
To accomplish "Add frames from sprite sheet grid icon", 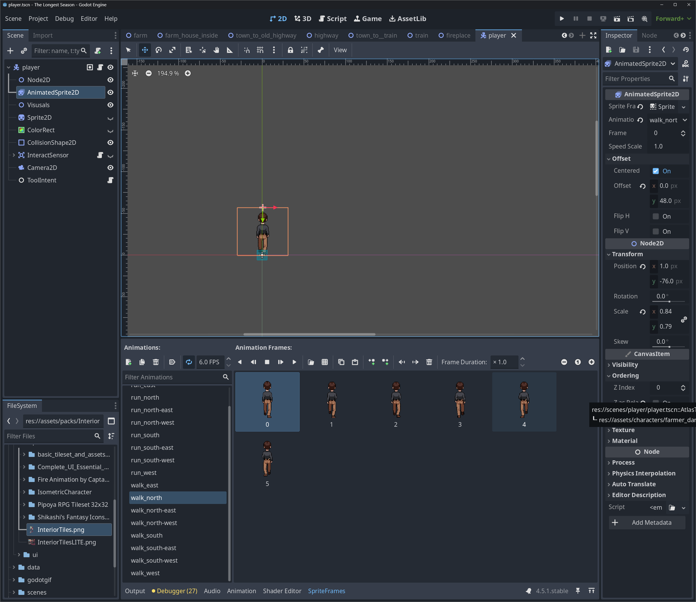I will click(324, 362).
